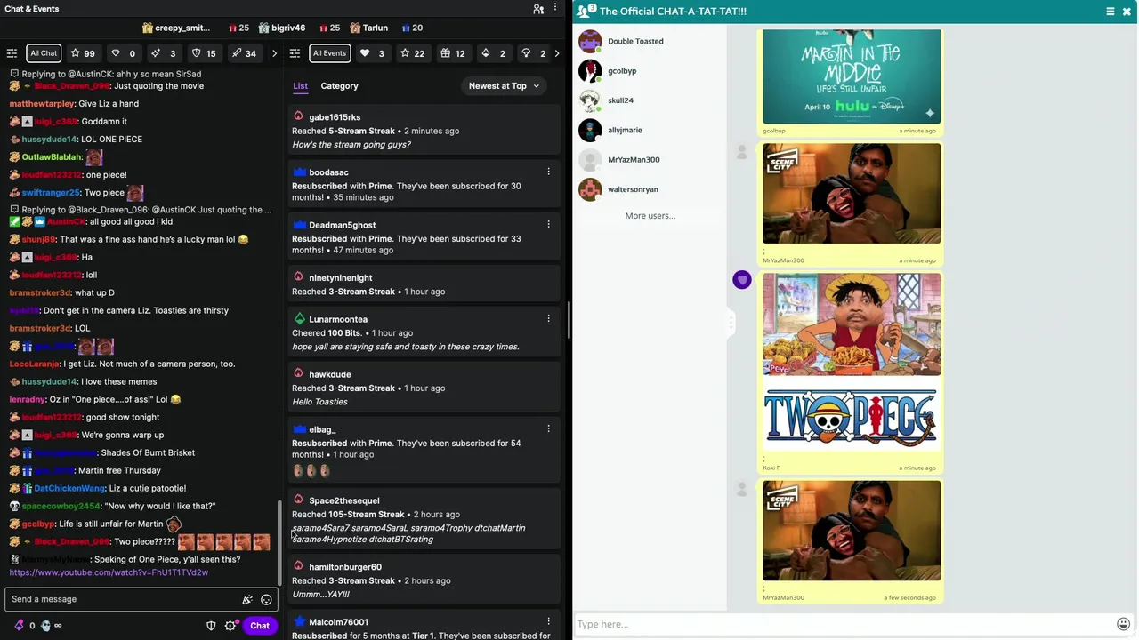Open options for Deadman5ghost resub event
Viewport: 1139px width, 640px height.
point(548,224)
